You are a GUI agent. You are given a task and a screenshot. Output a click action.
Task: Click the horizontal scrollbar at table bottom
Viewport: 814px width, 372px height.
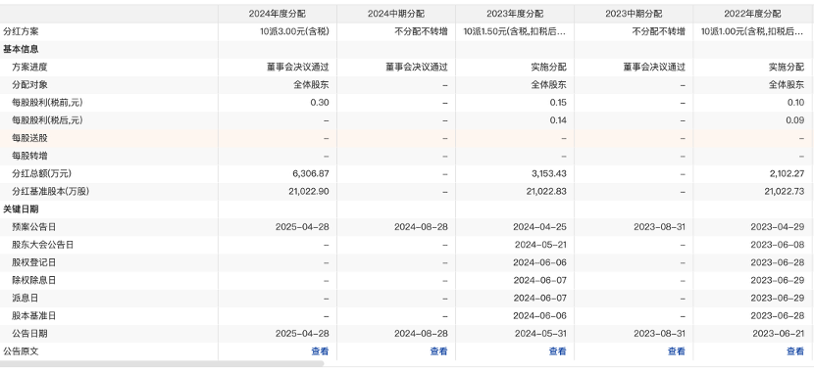(162, 364)
